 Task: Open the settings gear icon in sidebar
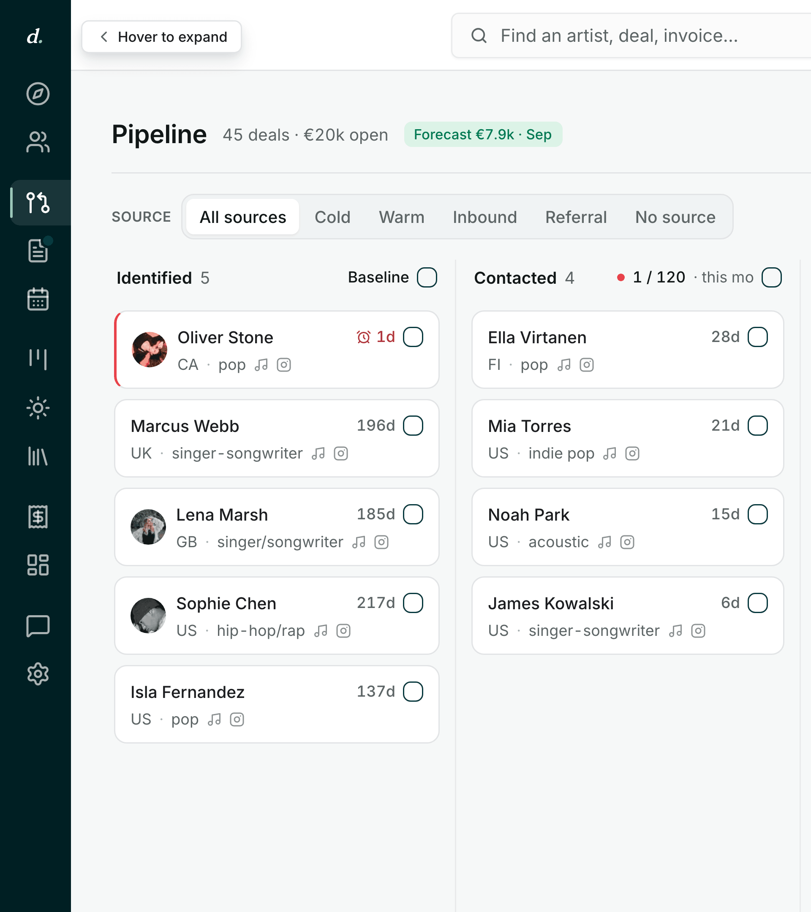[38, 674]
